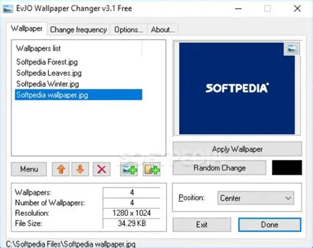Click the Wallpapers list column header
Viewport: 313px width, 248px height.
point(79,48)
